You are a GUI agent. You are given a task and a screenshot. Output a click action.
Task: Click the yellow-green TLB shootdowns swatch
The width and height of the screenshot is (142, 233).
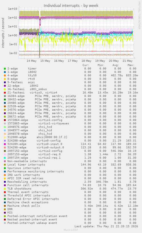click(x=5, y=189)
